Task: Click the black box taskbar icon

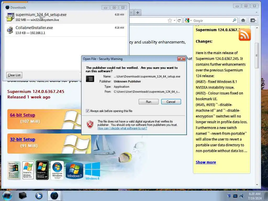Action: 23,196
